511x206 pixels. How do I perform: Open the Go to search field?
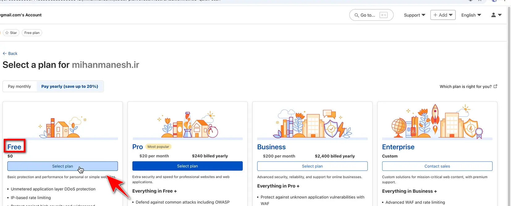pyautogui.click(x=371, y=15)
